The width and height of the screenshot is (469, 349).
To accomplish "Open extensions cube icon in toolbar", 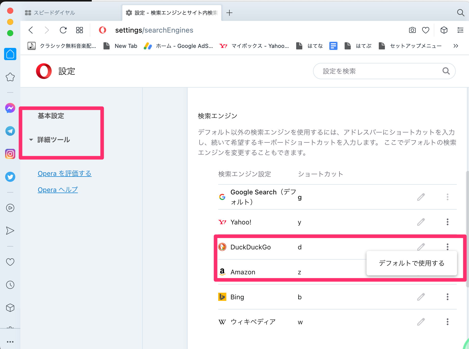I will [x=444, y=30].
